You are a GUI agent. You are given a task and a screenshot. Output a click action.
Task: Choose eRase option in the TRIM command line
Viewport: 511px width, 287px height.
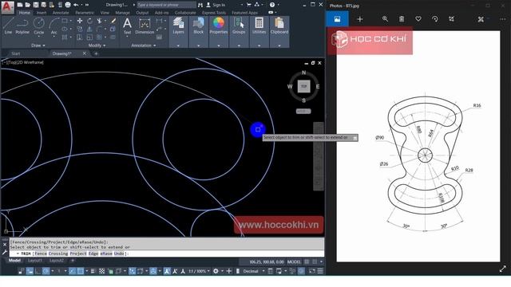(106, 254)
